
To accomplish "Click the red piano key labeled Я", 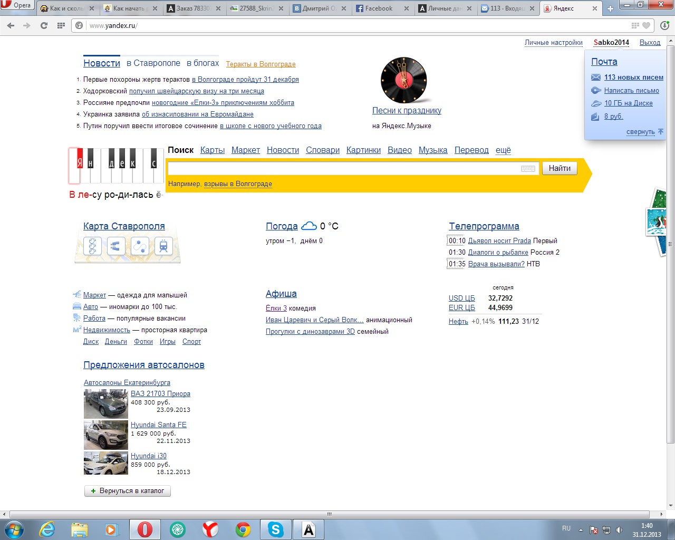I will coord(80,159).
